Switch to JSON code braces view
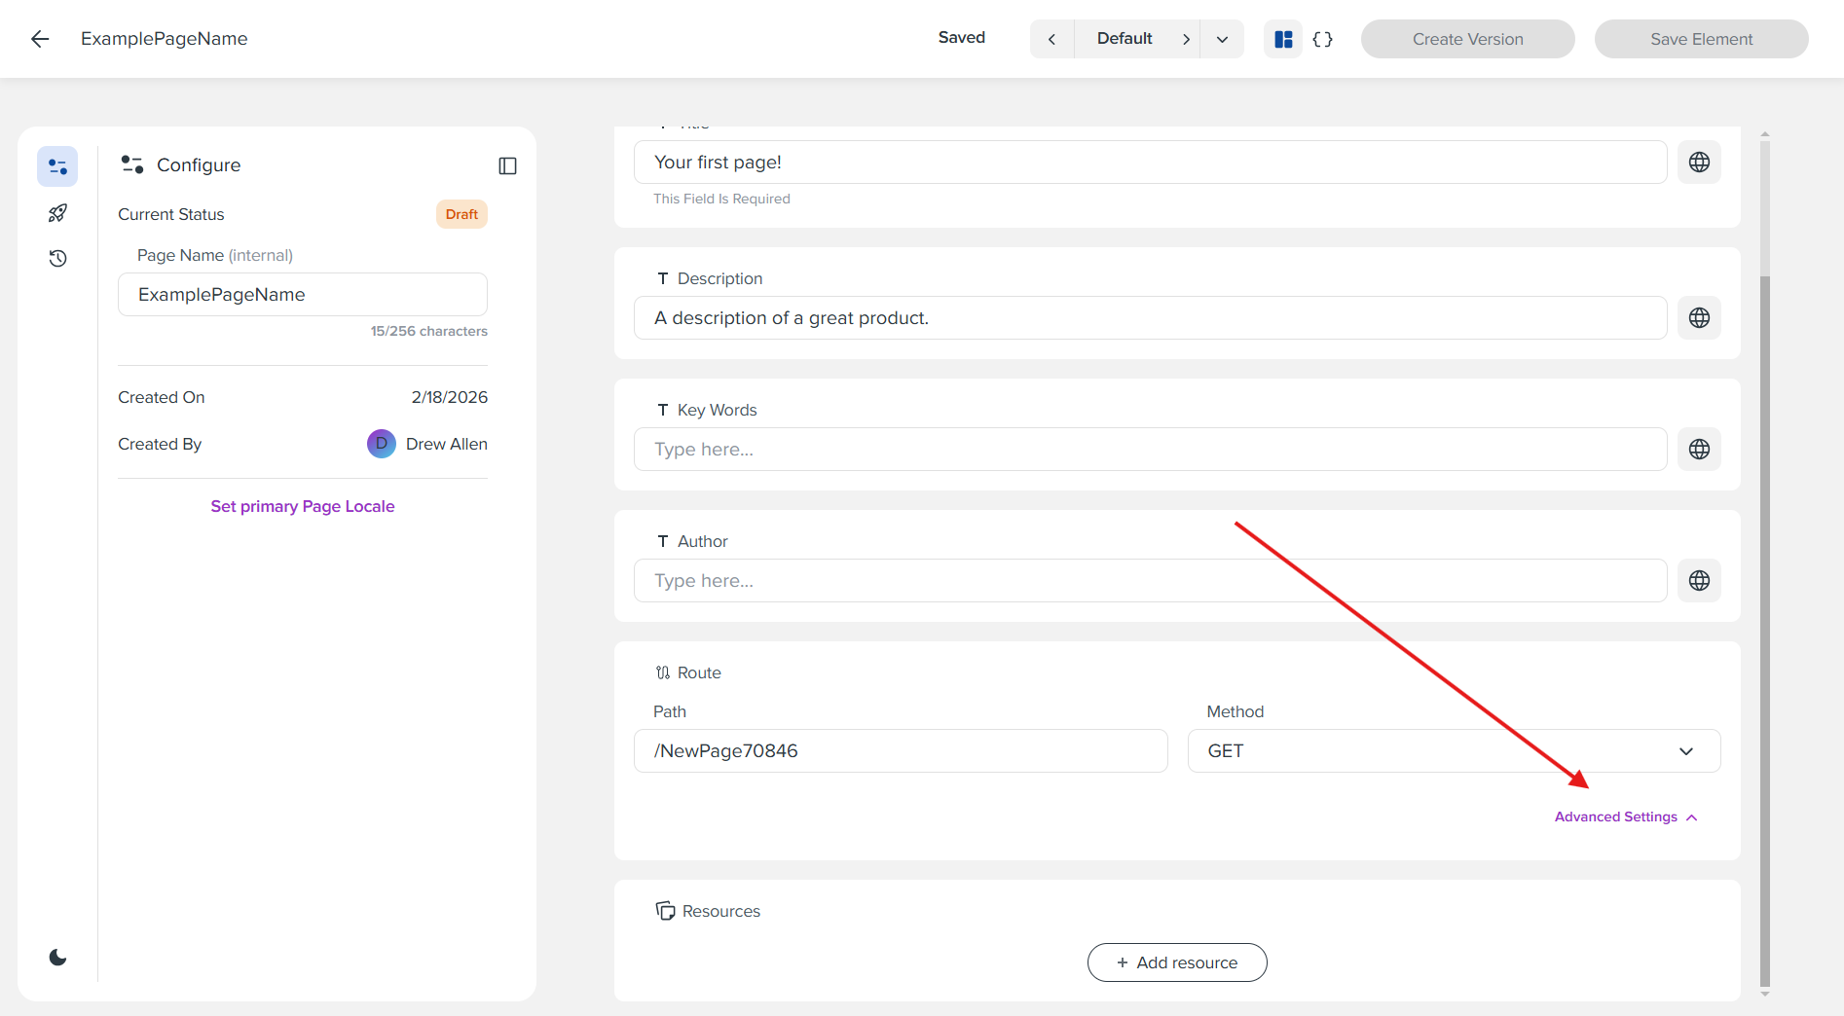This screenshot has height=1016, width=1844. pos(1322,39)
